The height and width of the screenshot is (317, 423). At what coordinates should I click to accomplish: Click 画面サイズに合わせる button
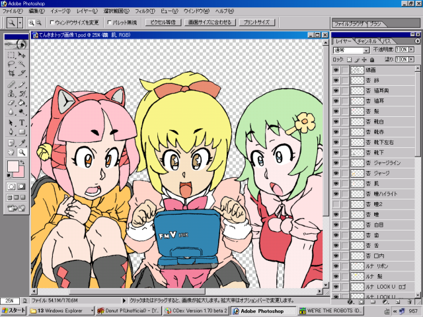pyautogui.click(x=210, y=22)
